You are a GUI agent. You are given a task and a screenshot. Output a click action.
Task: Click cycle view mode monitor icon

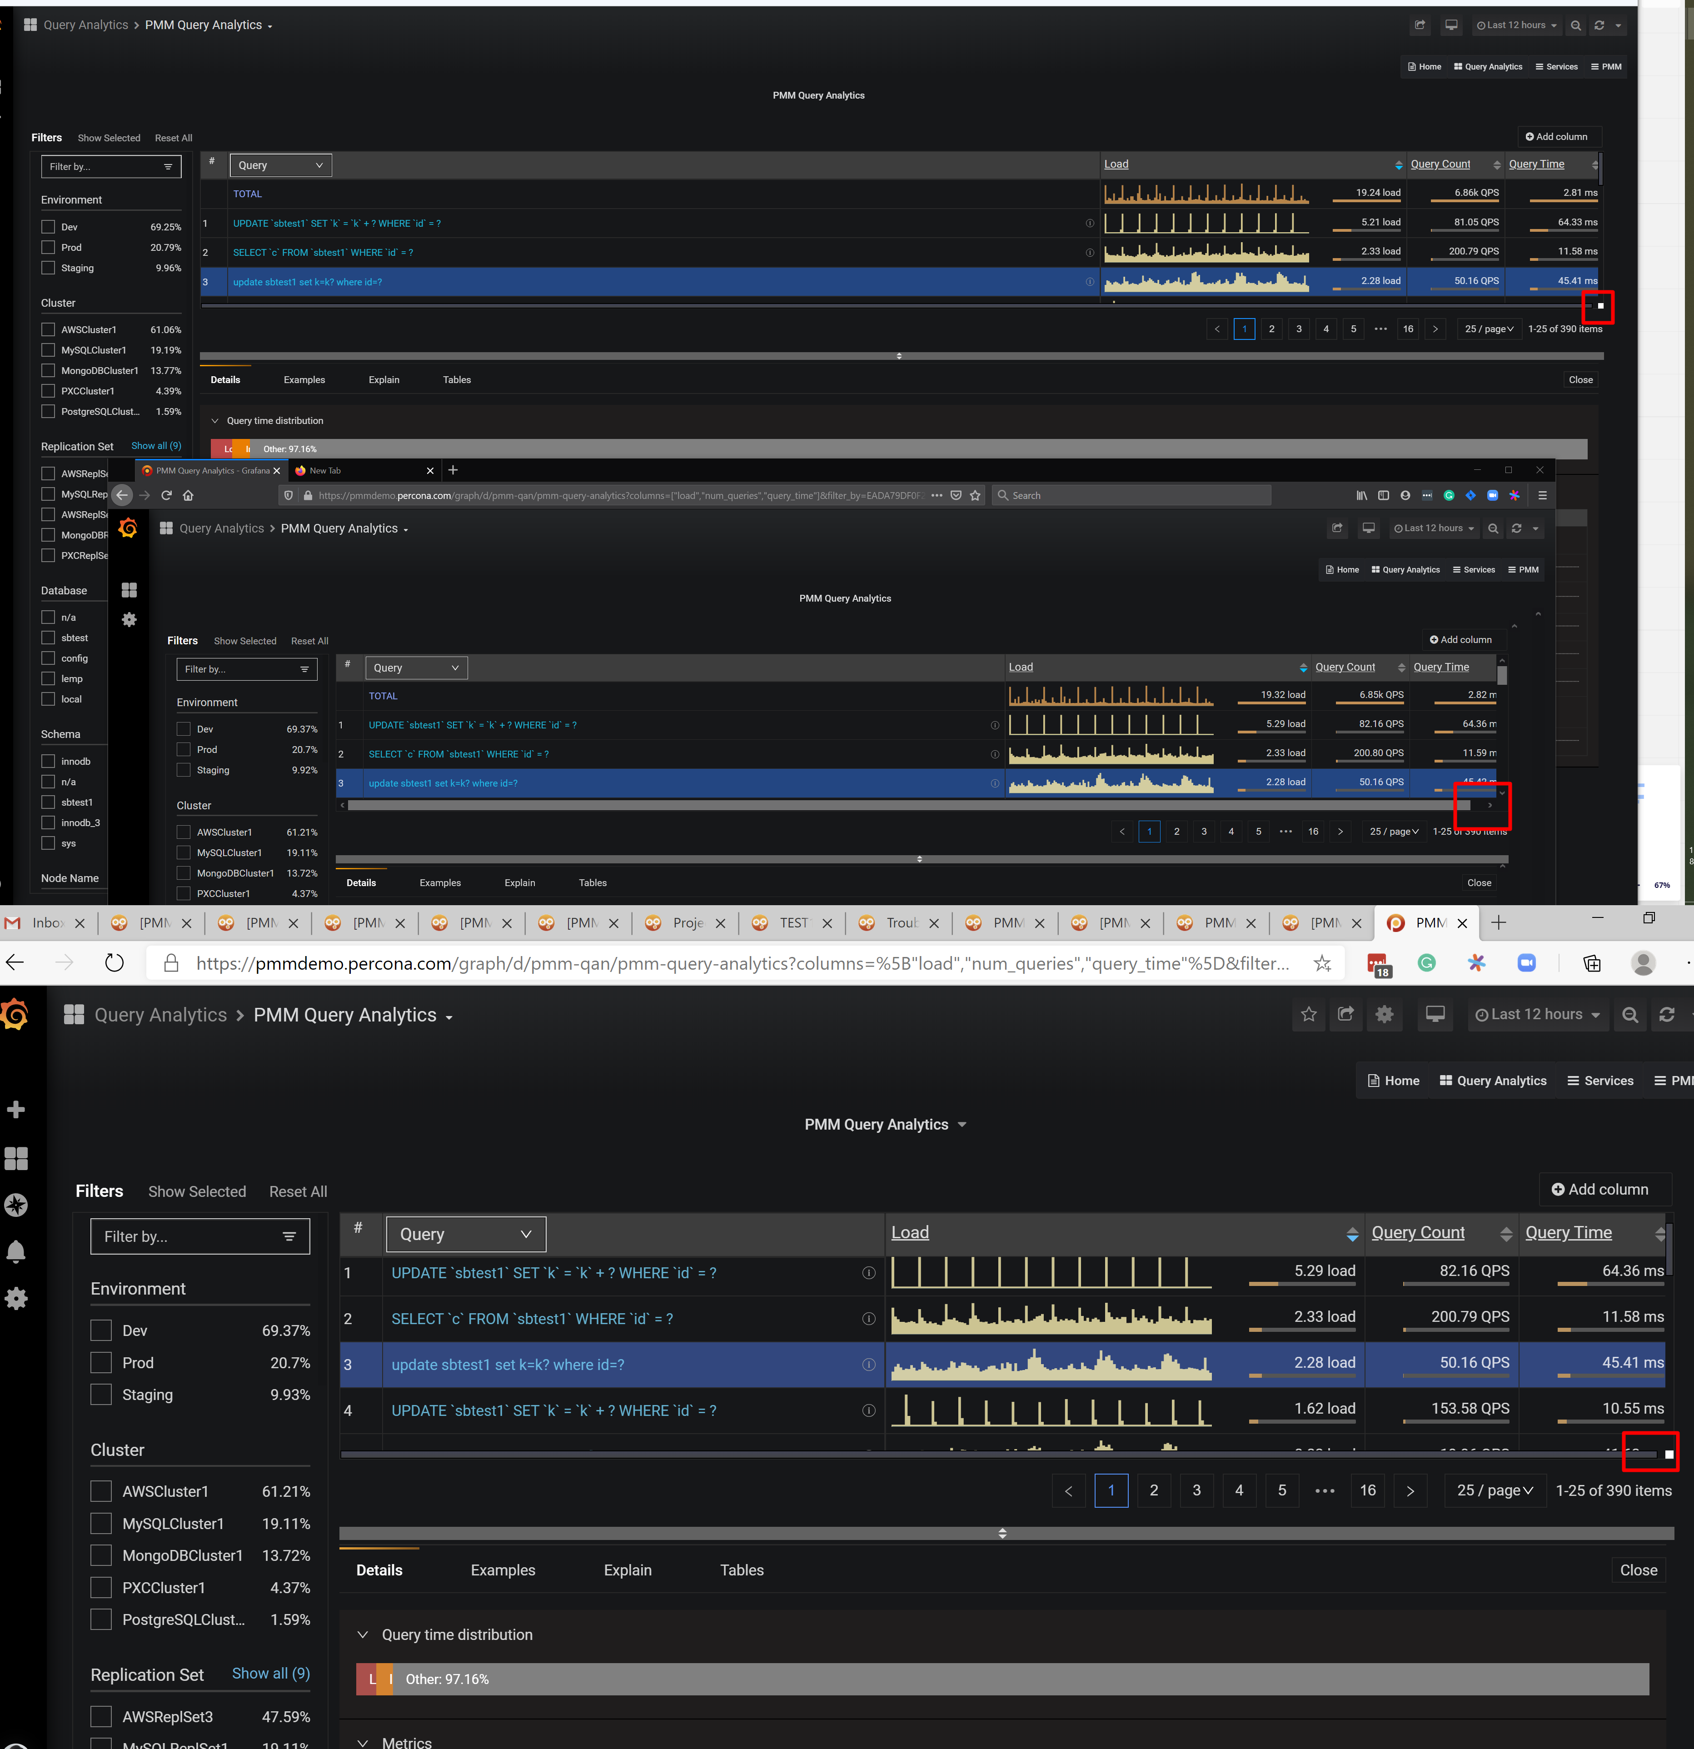coord(1435,1015)
